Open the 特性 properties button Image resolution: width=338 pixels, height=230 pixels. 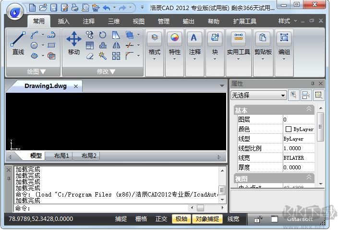175,45
